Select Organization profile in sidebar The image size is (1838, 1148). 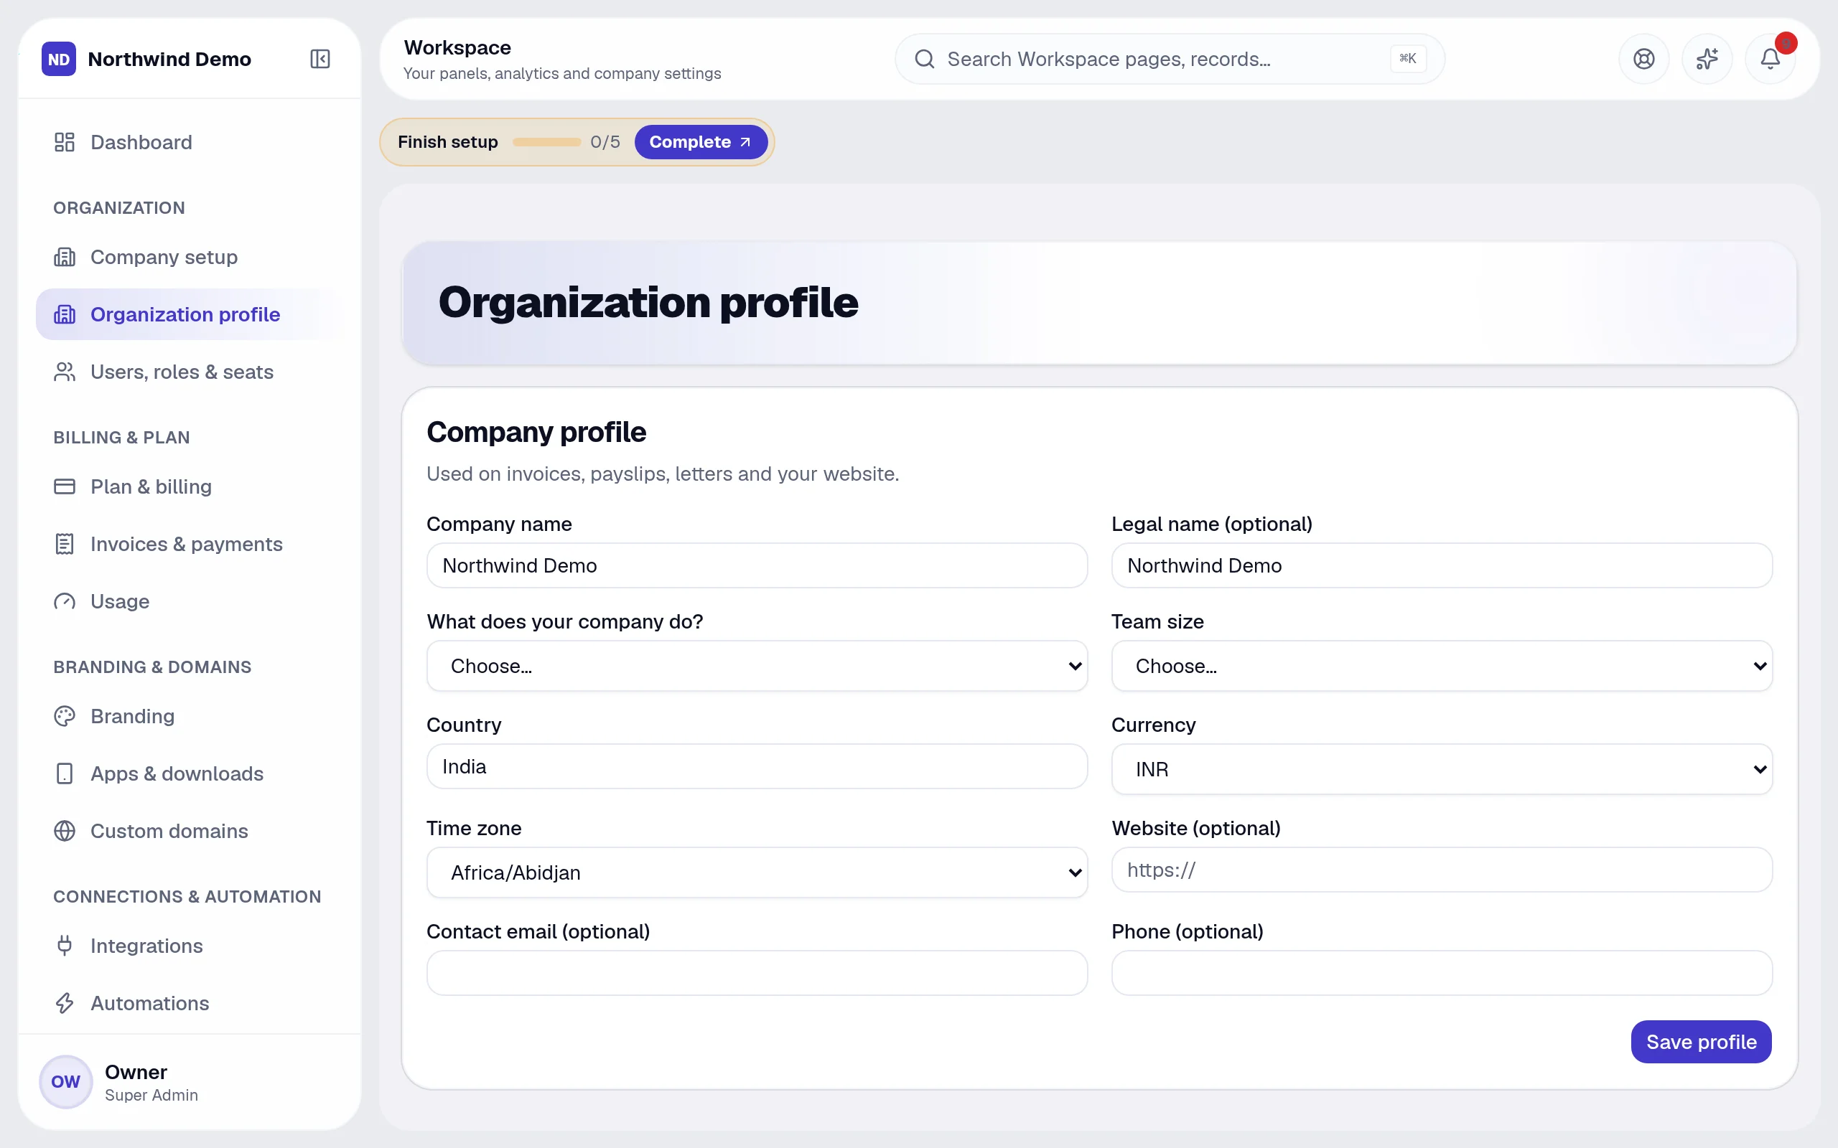190,314
